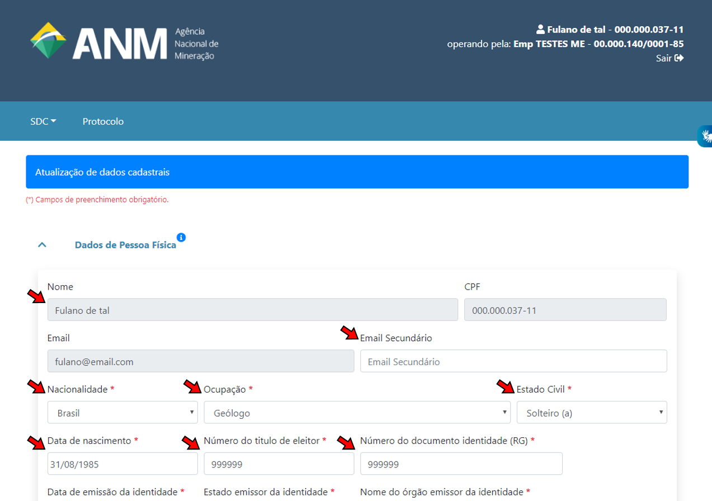712x501 pixels.
Task: Open the Estado Civil dropdown
Action: coord(591,413)
